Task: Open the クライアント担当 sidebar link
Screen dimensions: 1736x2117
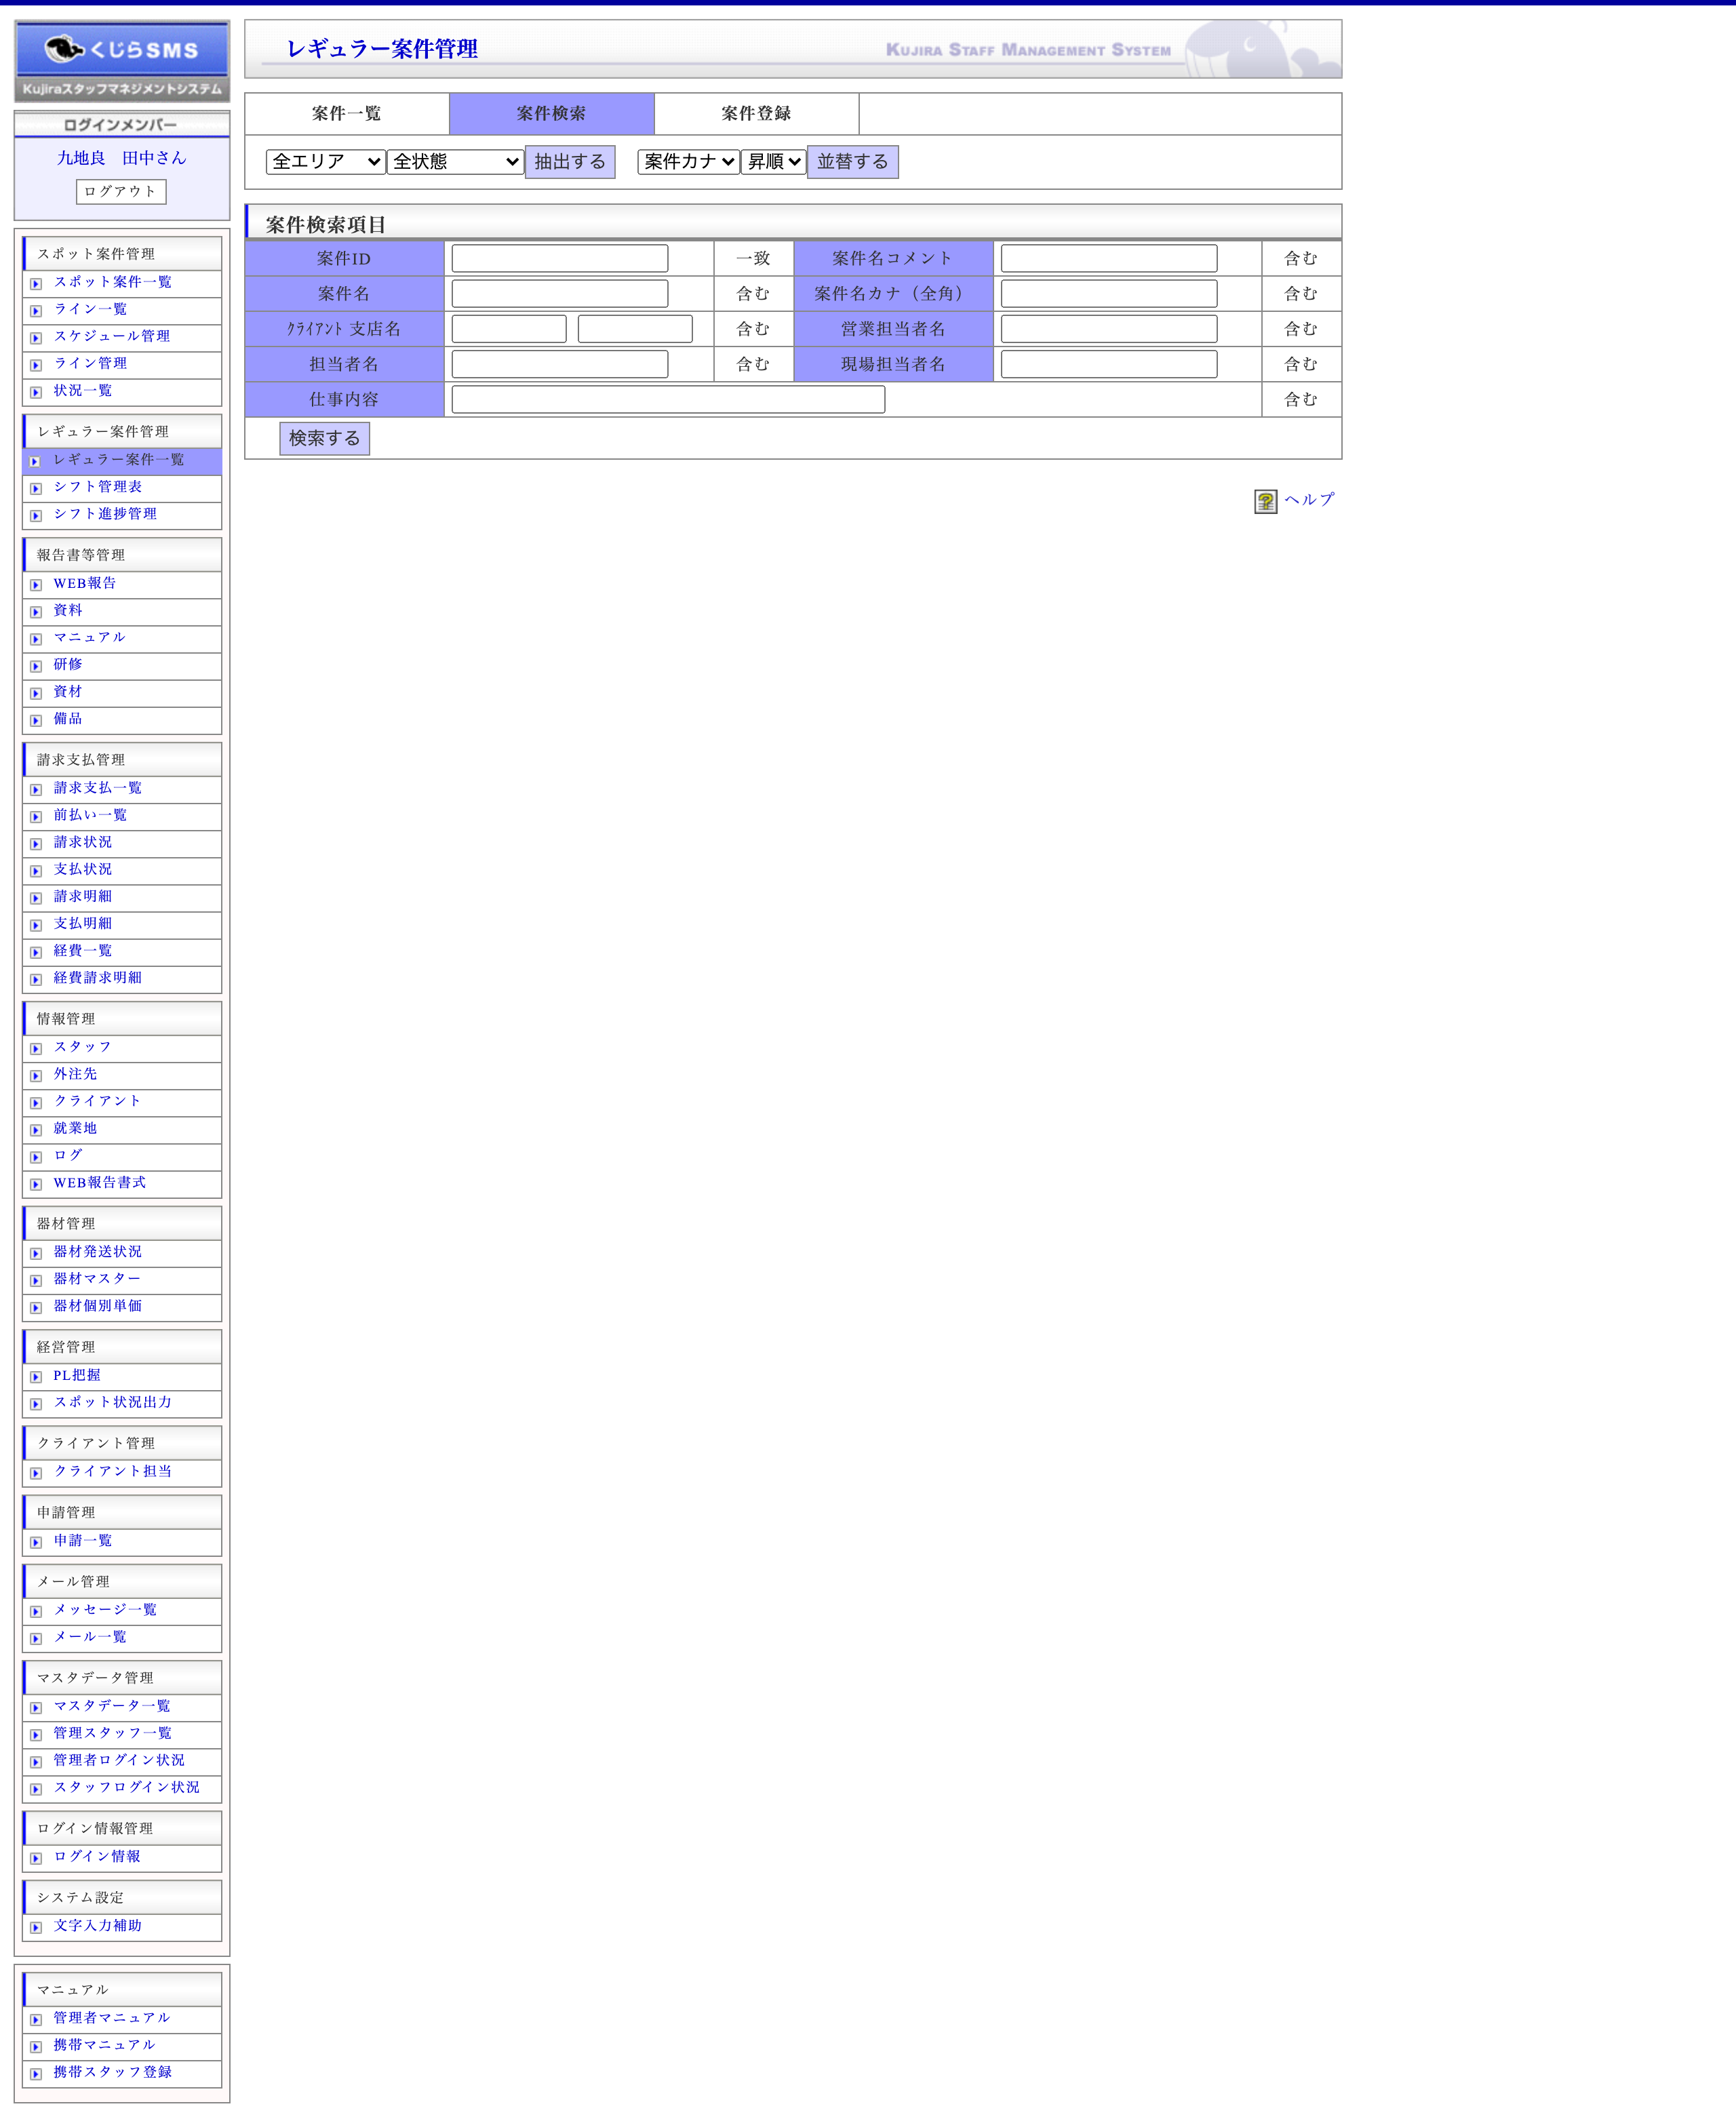Action: click(112, 1471)
